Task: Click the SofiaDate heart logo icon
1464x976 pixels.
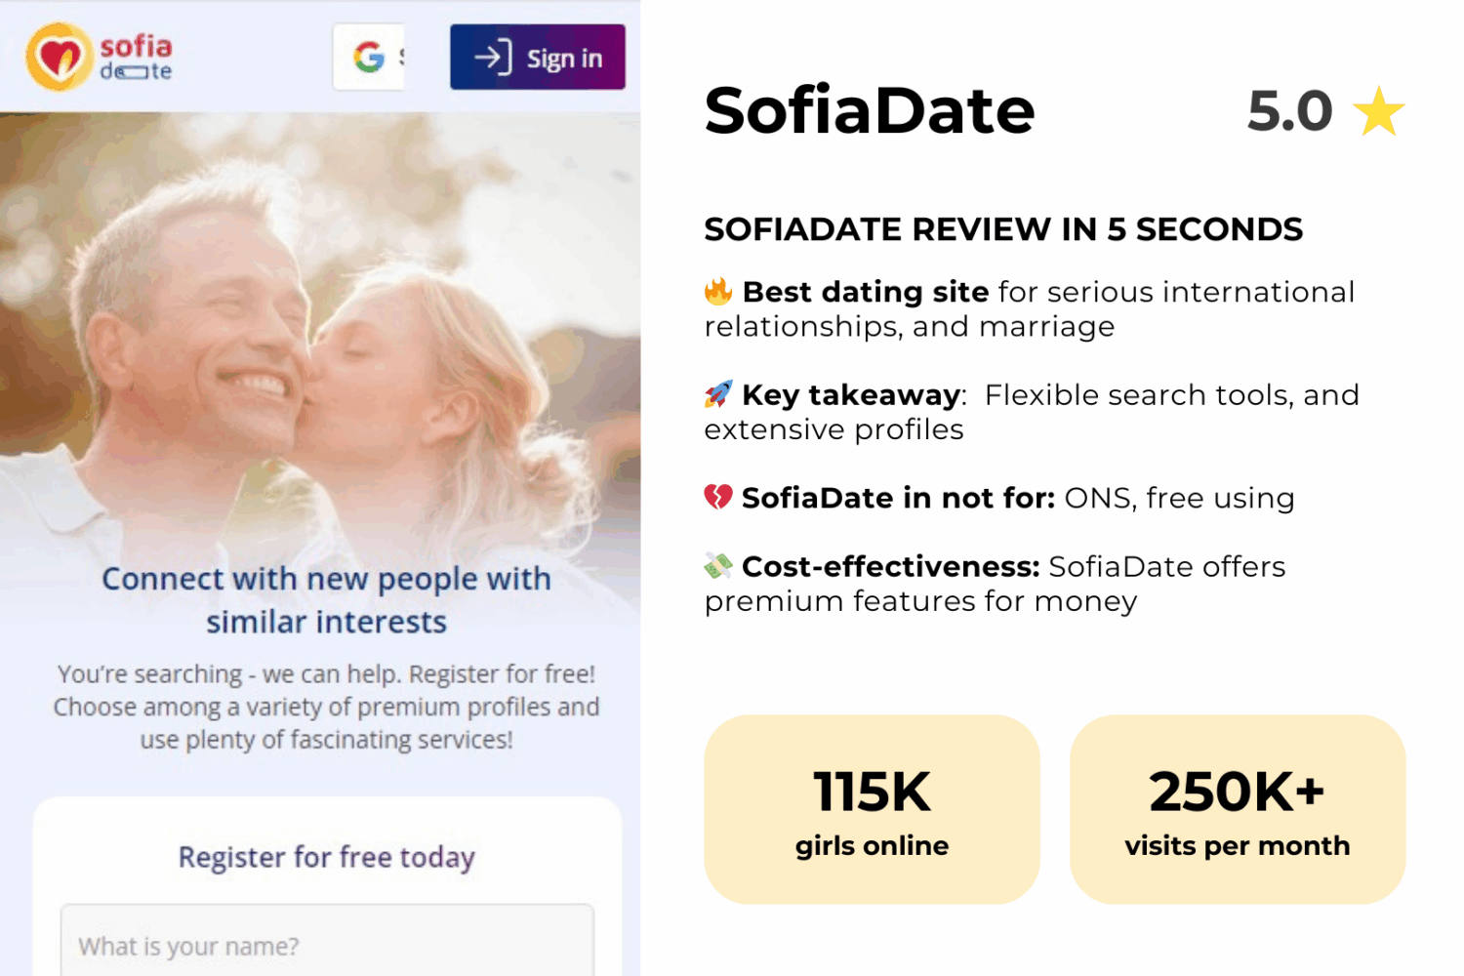Action: 59,58
